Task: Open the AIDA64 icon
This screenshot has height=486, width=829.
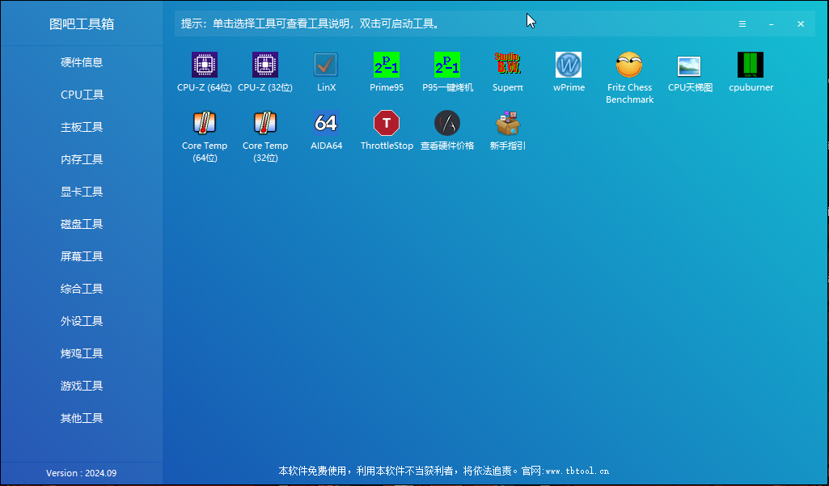Action: (x=326, y=129)
